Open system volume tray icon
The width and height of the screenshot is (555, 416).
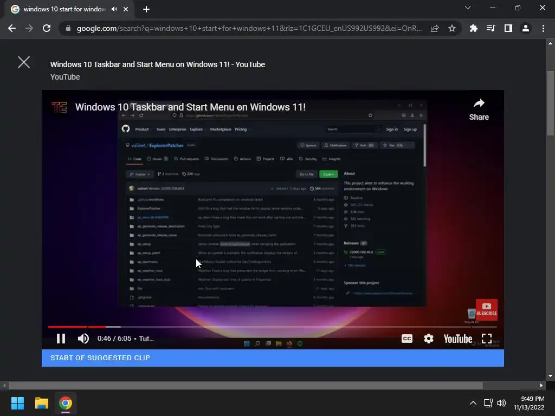[501, 403]
